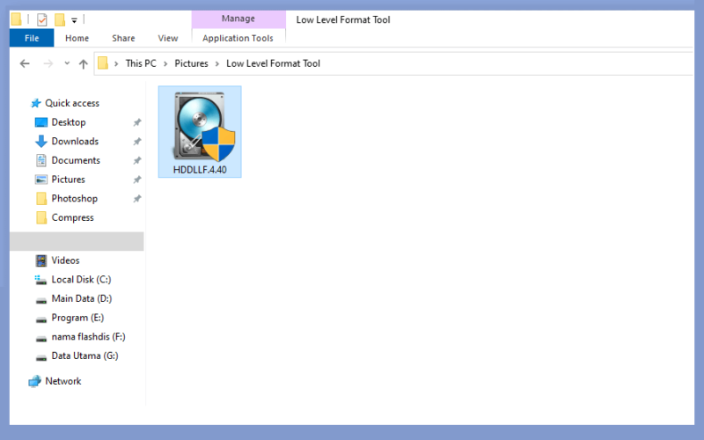Click New folder icon in quick toolbar

click(60, 19)
